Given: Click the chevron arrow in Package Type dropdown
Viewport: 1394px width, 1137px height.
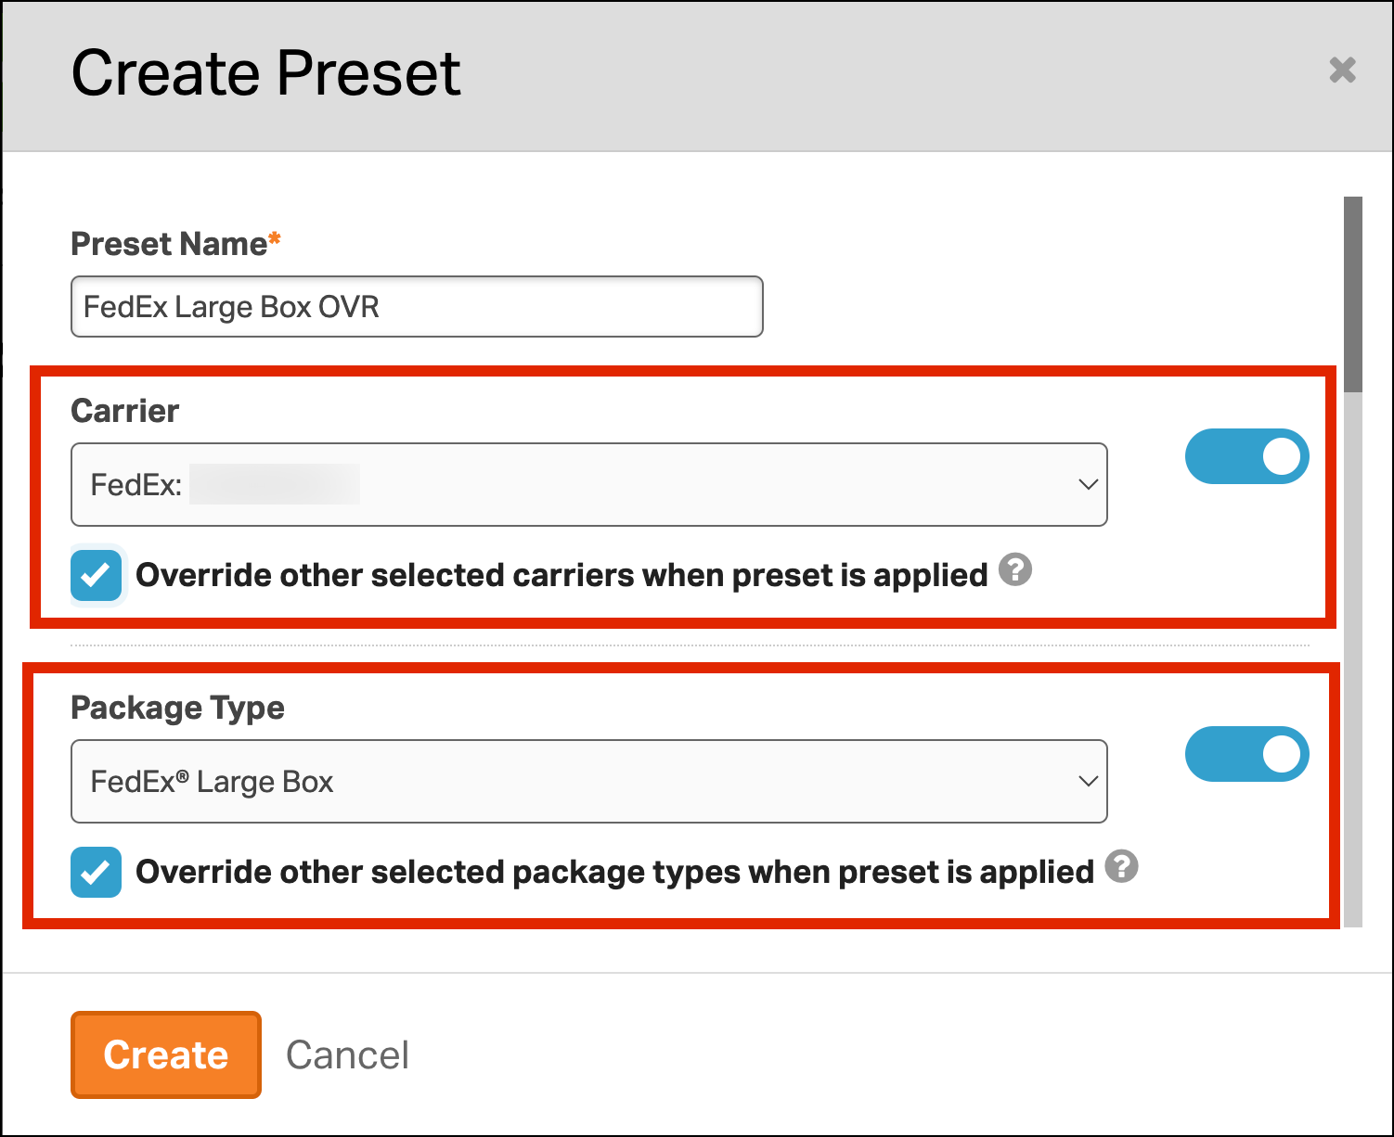Looking at the screenshot, I should [1088, 781].
